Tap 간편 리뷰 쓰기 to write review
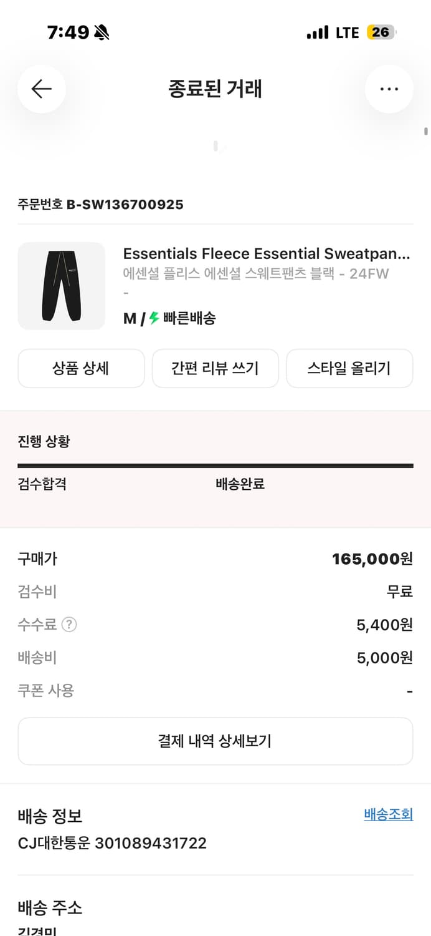431x936 pixels. (x=215, y=369)
